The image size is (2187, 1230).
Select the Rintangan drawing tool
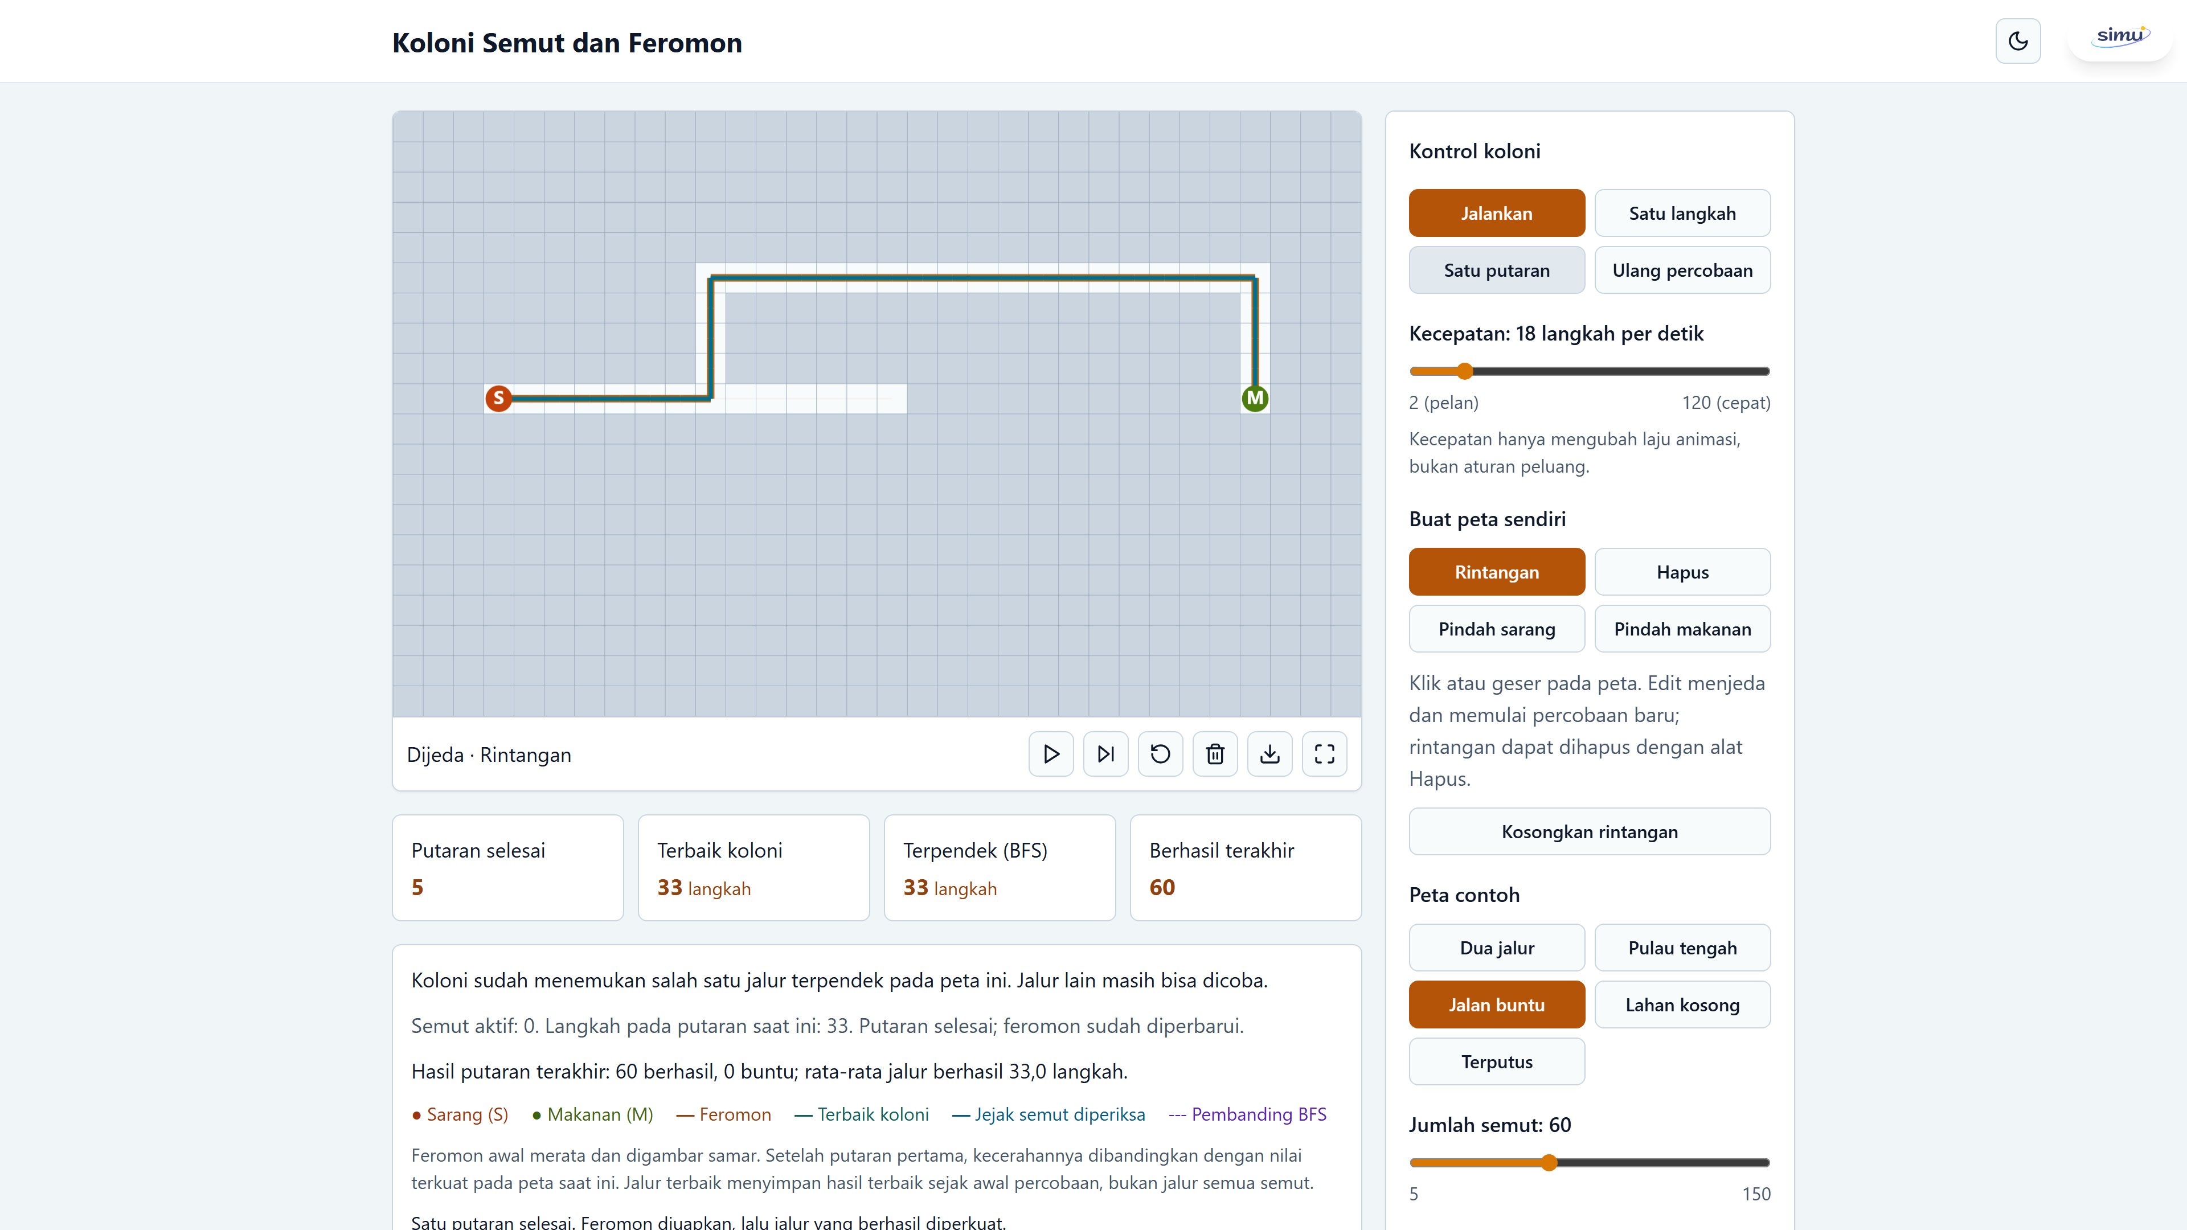pos(1497,572)
